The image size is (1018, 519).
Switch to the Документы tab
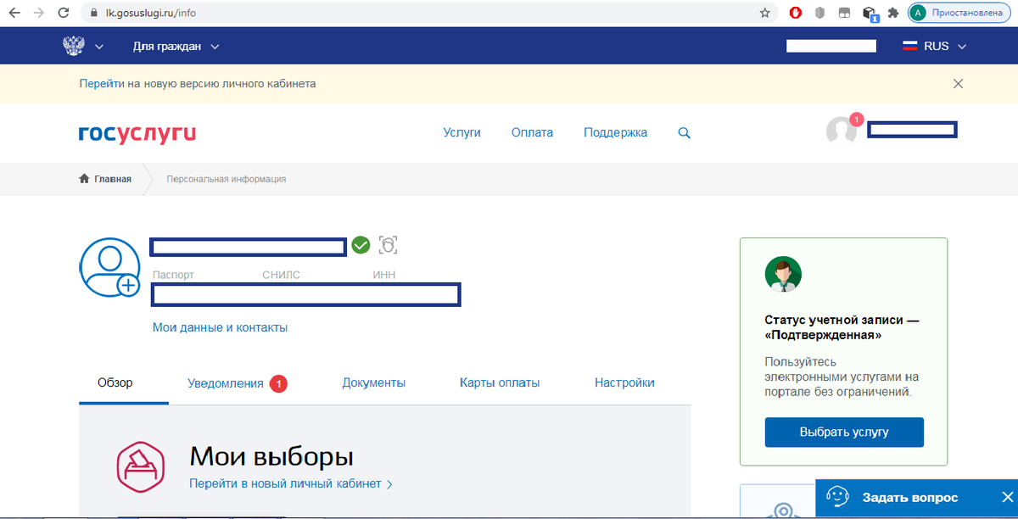pos(373,382)
